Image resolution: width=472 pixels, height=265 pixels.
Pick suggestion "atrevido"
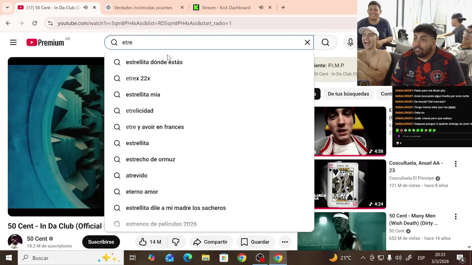pos(209,176)
